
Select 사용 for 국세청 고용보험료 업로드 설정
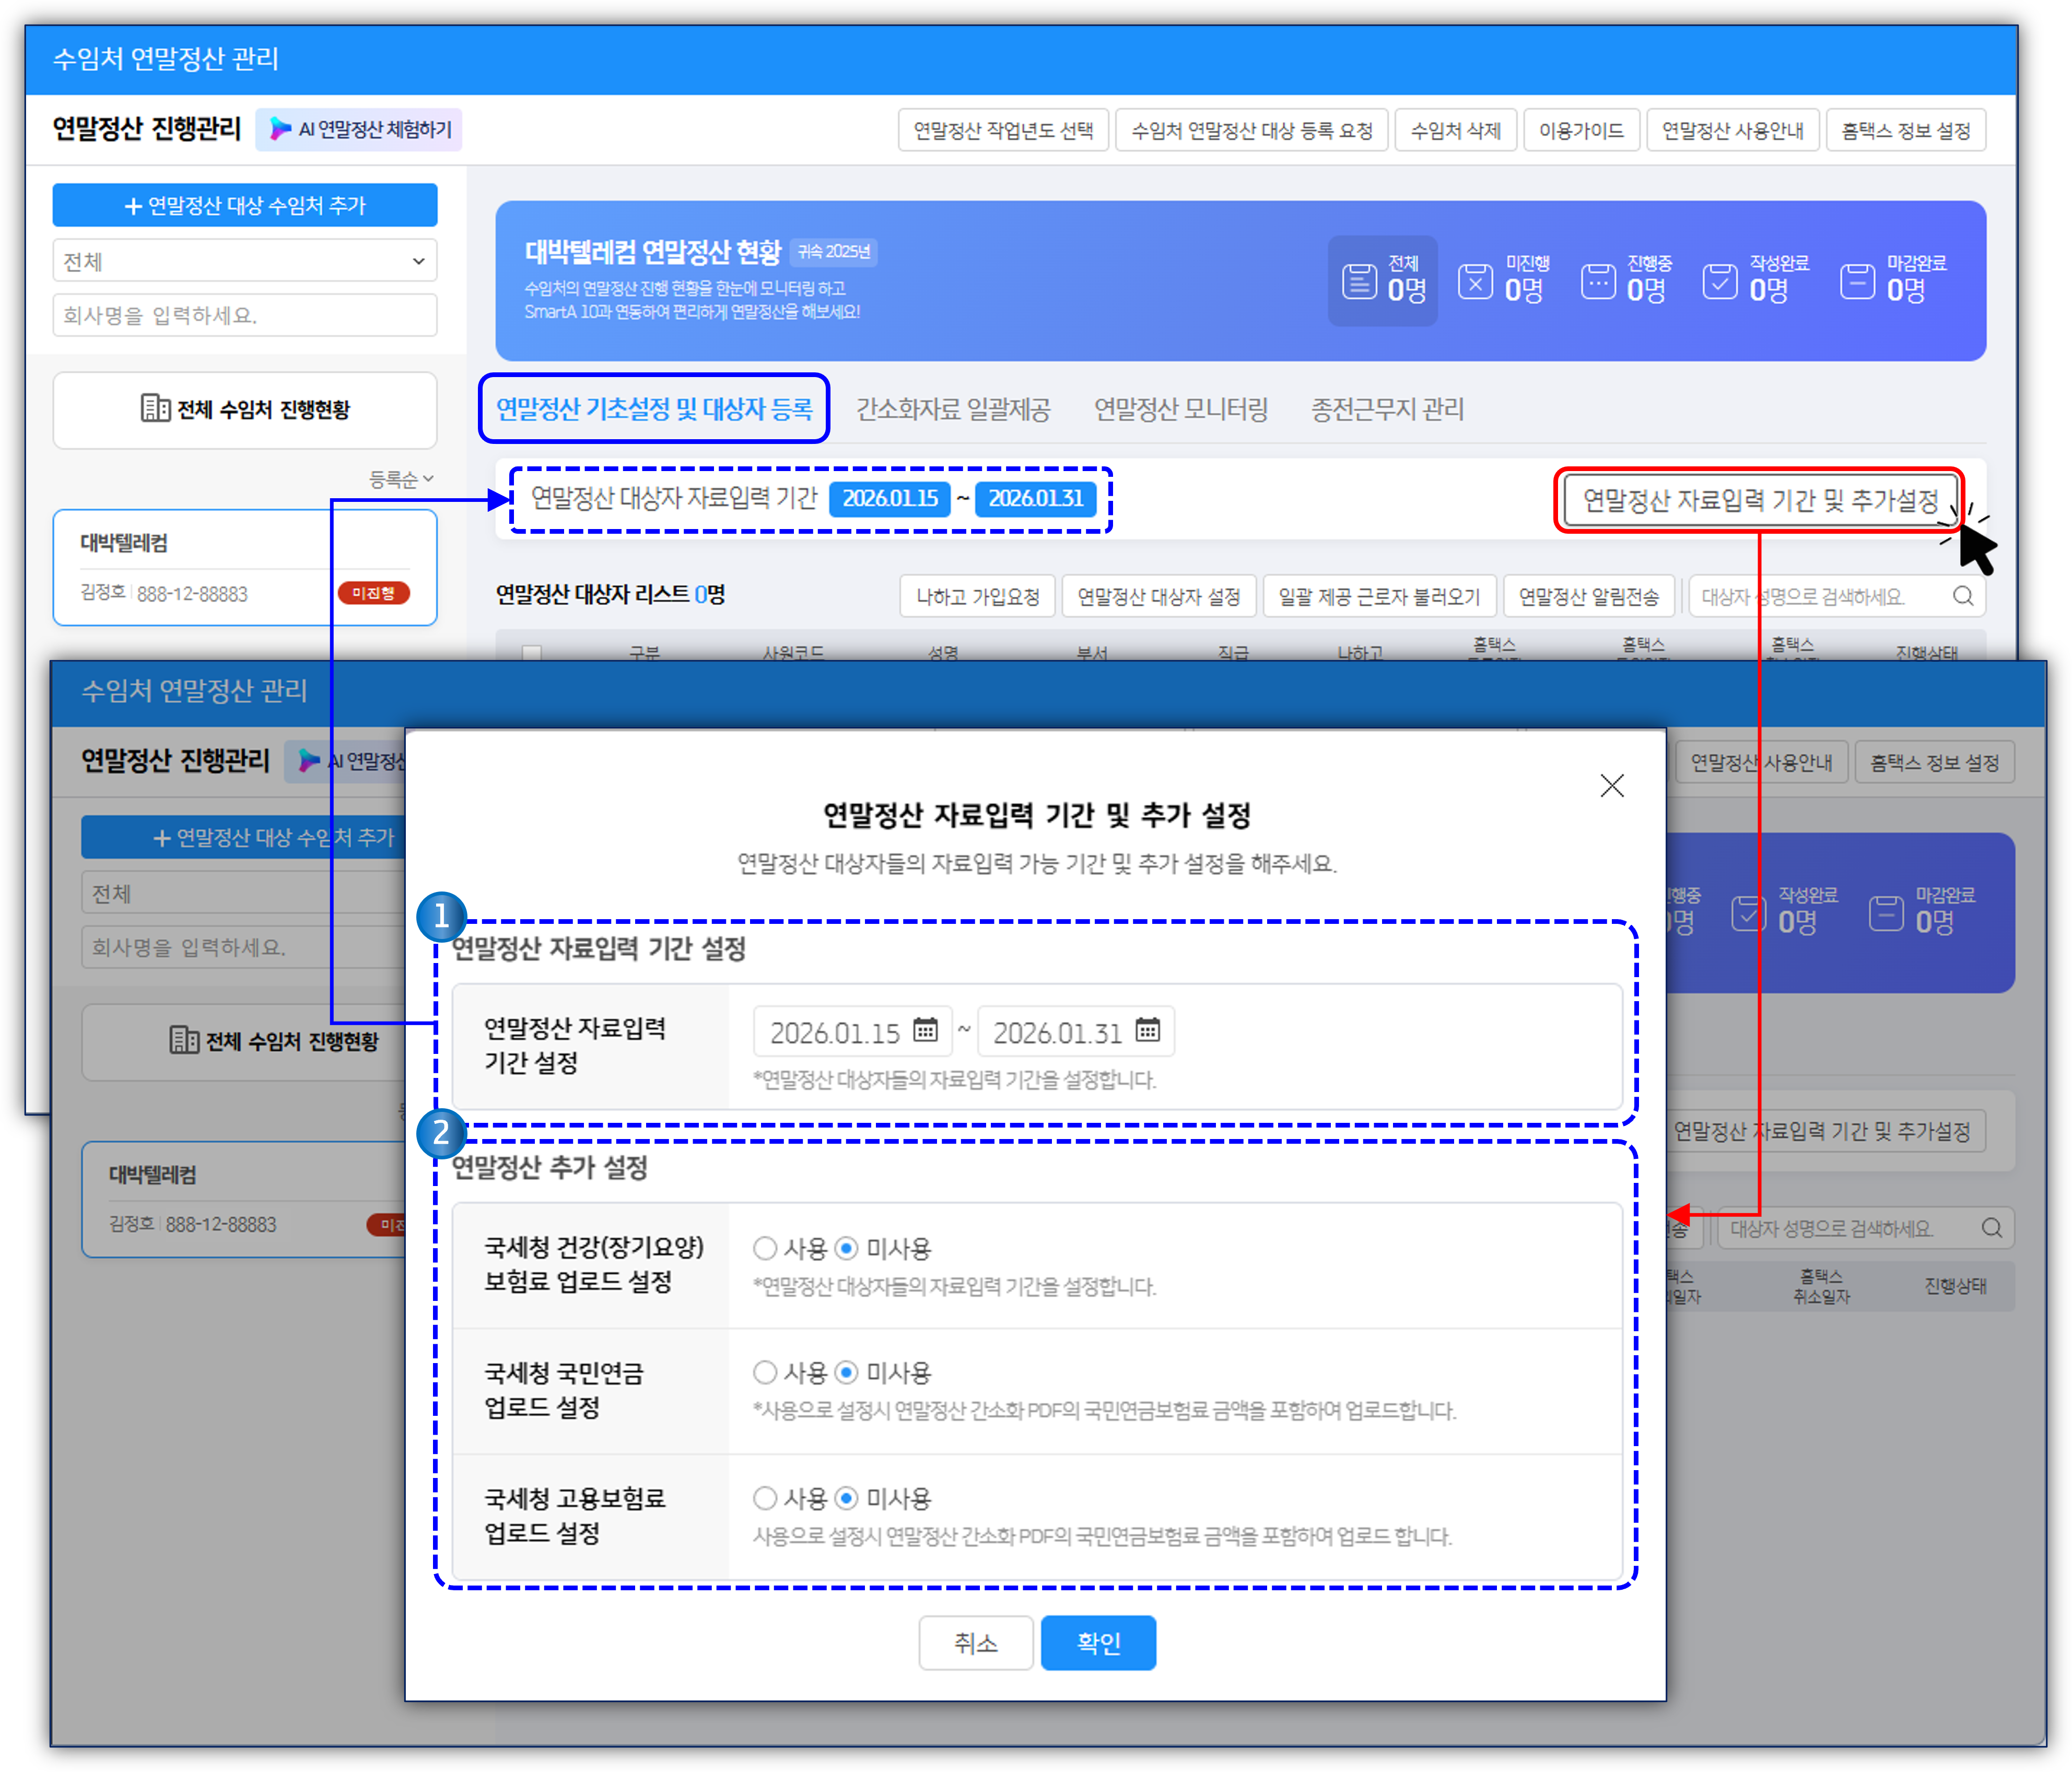point(765,1498)
